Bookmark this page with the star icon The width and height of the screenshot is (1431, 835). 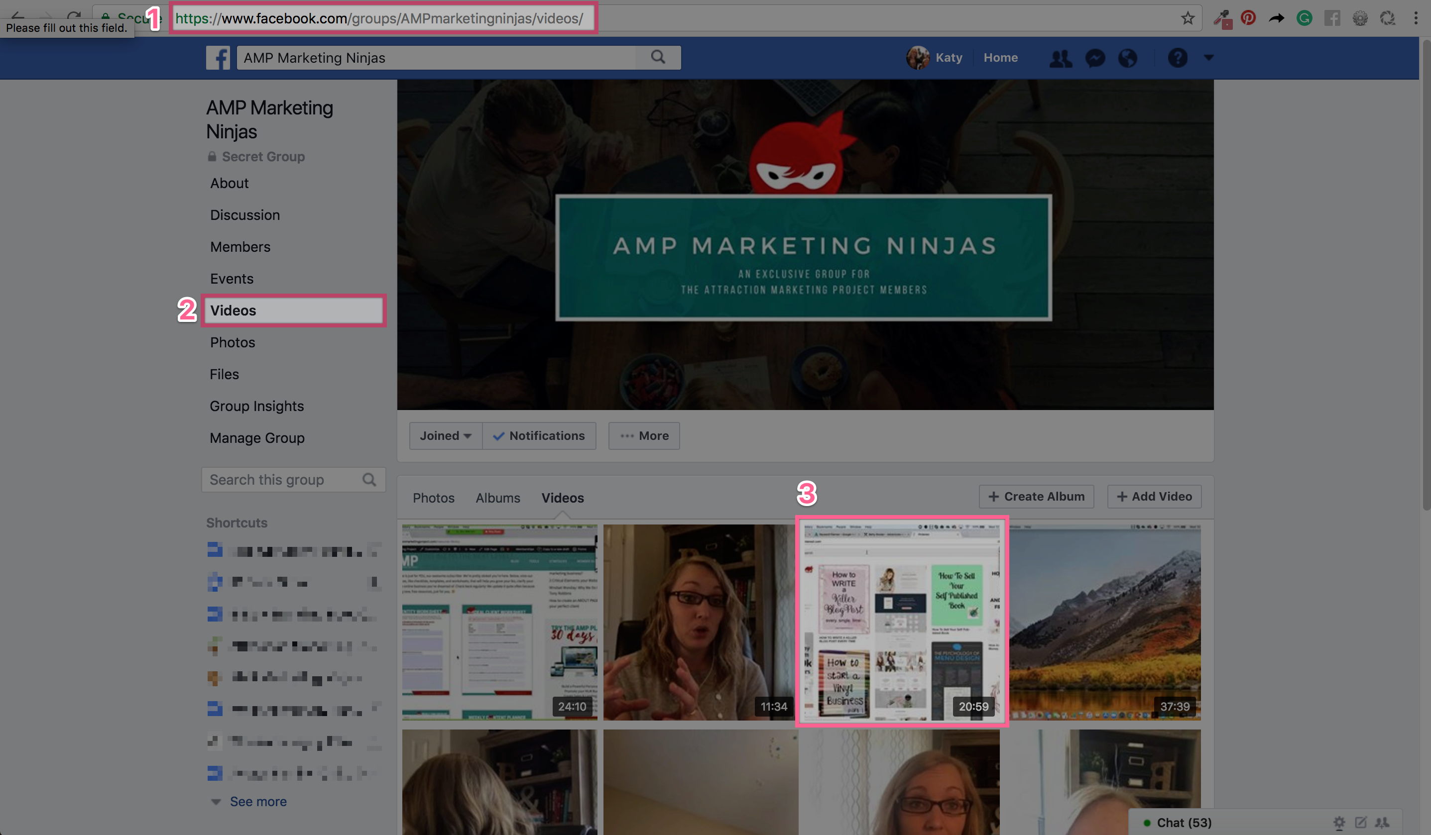pos(1188,18)
